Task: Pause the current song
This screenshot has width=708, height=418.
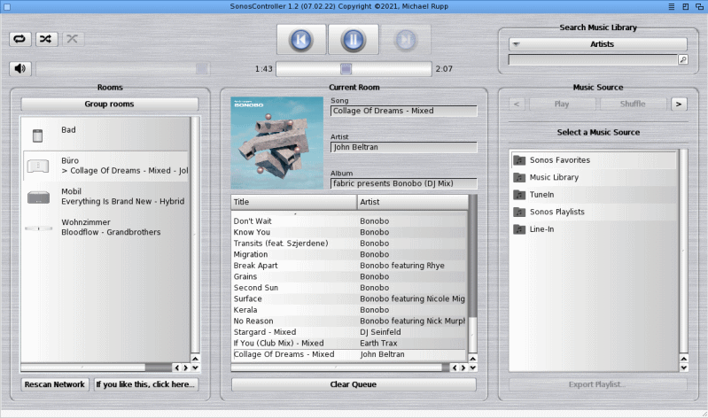Action: point(353,40)
